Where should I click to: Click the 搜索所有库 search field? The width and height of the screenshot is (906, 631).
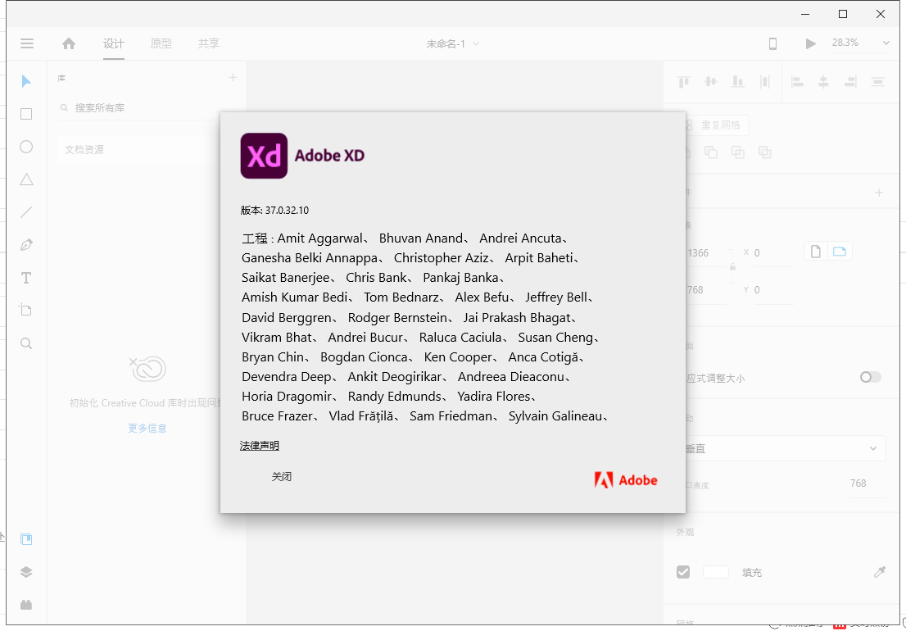(x=138, y=107)
